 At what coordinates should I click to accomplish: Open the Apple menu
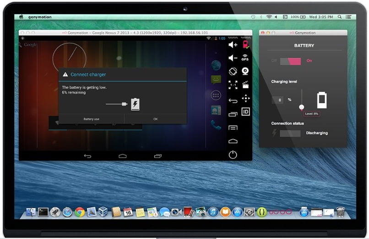[21, 17]
